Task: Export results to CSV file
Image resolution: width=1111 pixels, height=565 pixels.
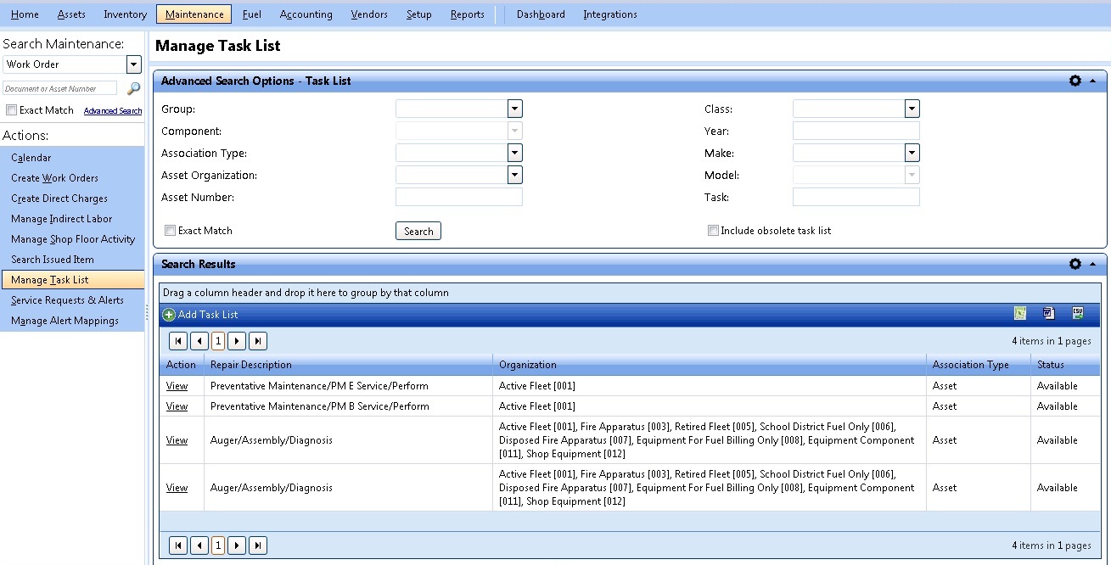Action: click(1077, 314)
